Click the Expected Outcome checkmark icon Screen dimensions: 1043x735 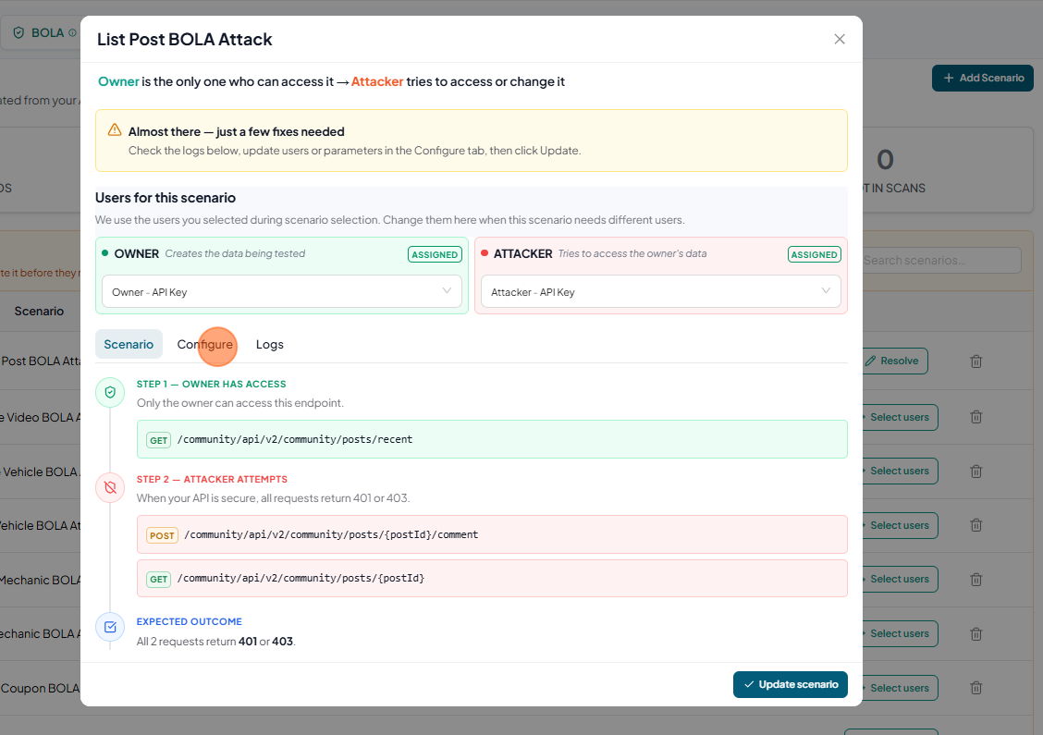pos(110,628)
